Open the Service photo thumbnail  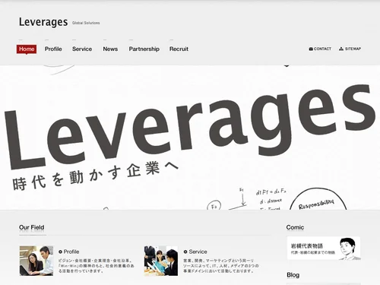coord(161,261)
